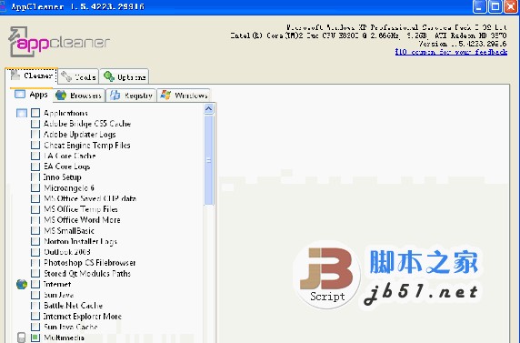Check Photoshop CS Filebrowser
520x343 pixels.
[35, 263]
